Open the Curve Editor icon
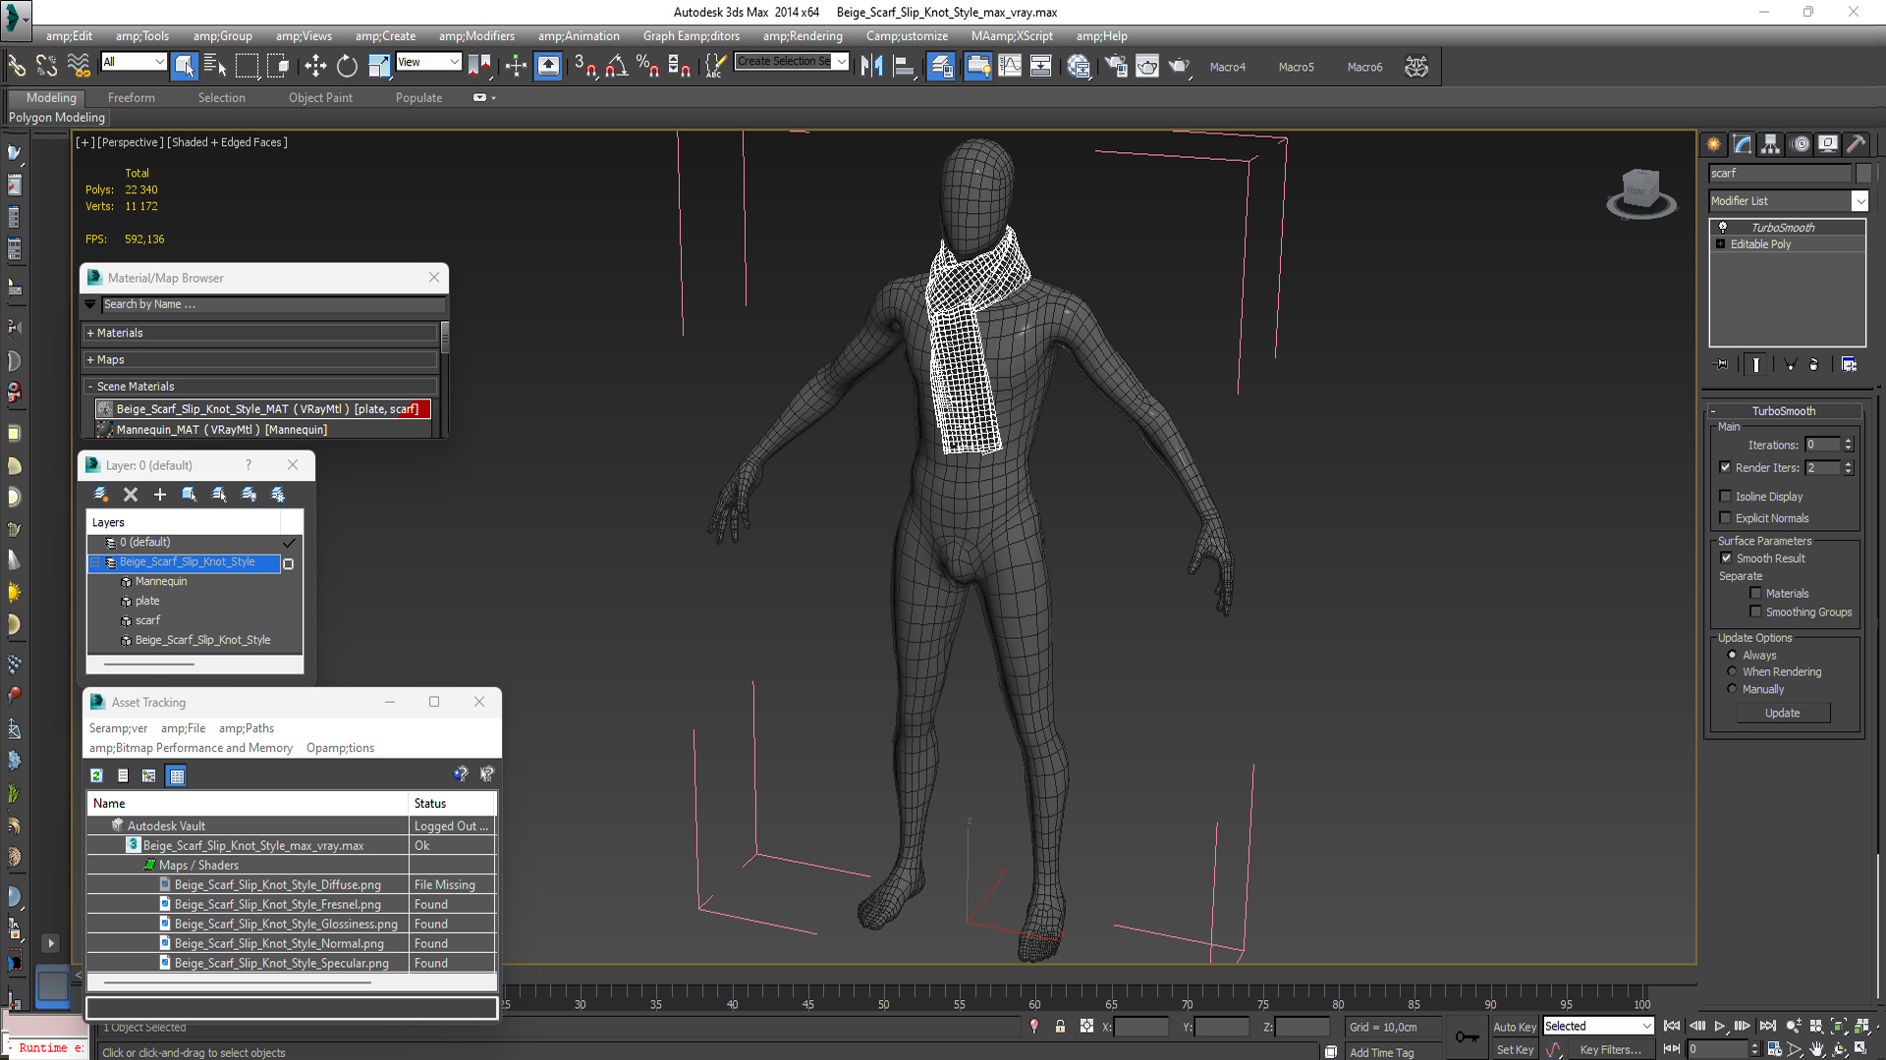The width and height of the screenshot is (1886, 1060). 1010,66
